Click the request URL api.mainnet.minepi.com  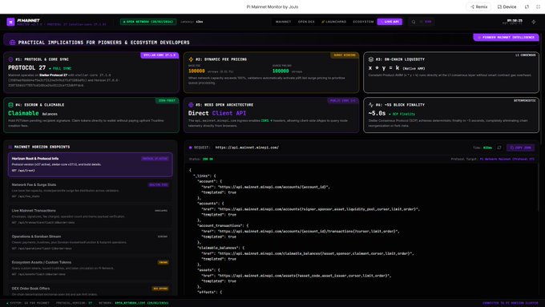pos(247,147)
